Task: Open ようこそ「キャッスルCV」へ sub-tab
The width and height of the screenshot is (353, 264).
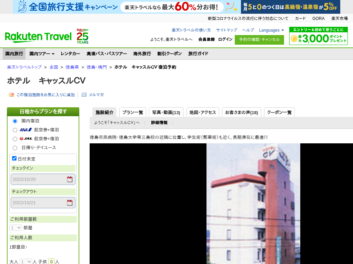Action: pyautogui.click(x=117, y=123)
